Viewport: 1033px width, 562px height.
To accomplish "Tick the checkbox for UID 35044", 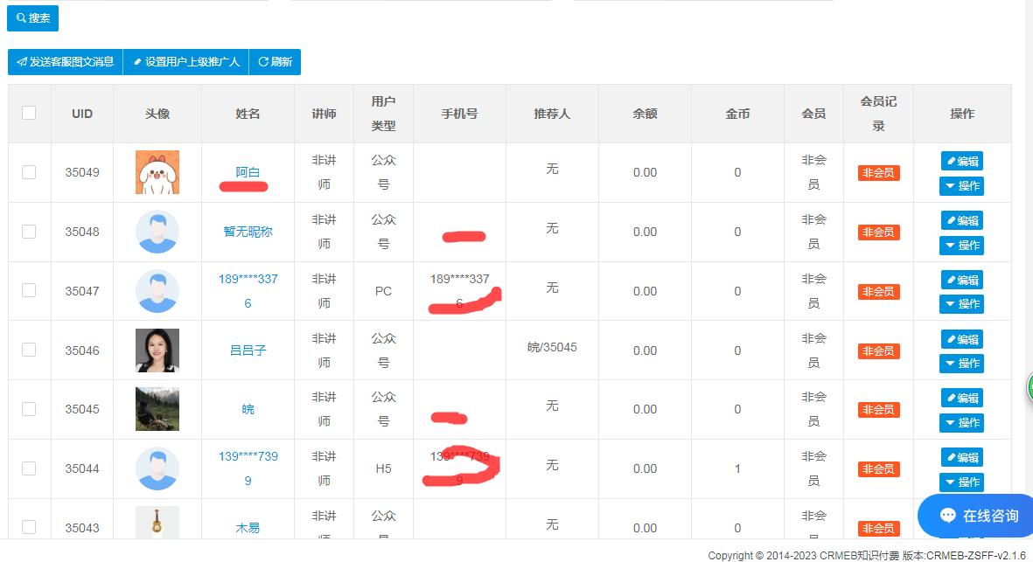I will point(29,468).
